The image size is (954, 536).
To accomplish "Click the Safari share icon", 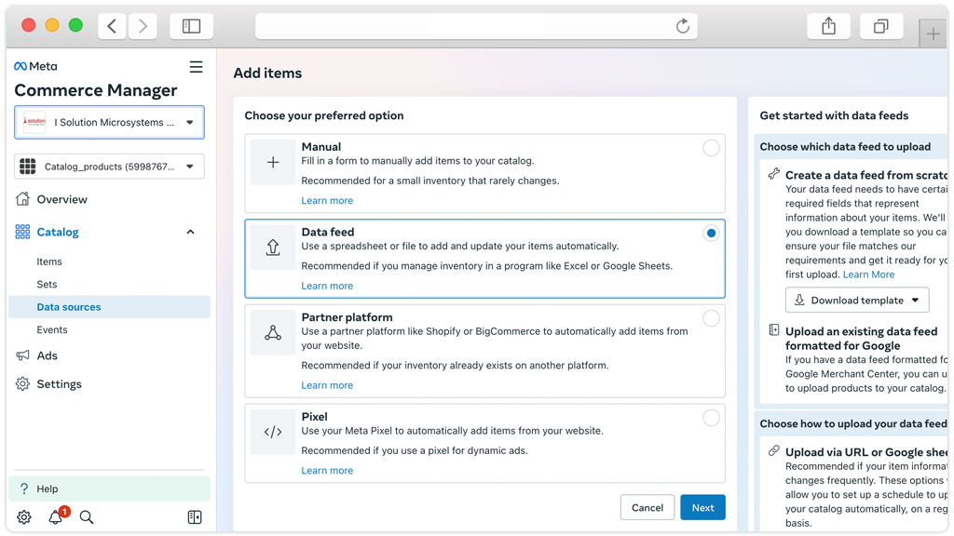I will [828, 26].
